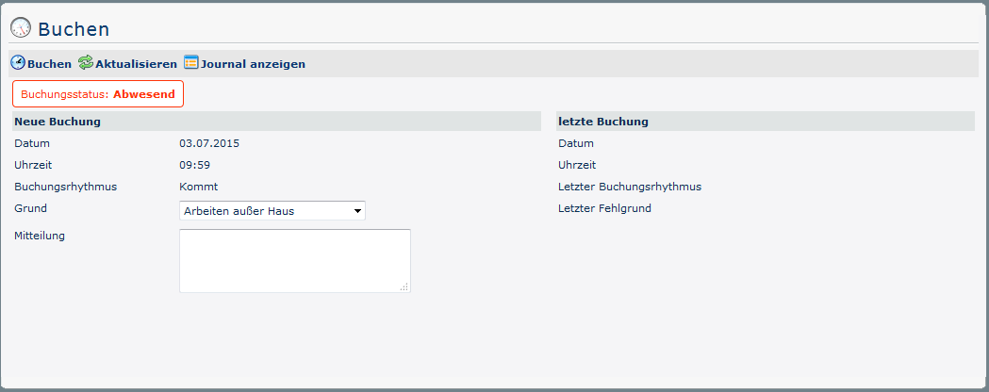Refresh using the Aktualisieren text link
Viewport: 989px width, 392px height.
(x=136, y=64)
